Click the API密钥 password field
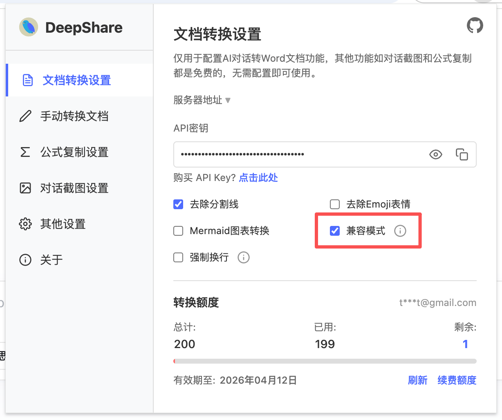This screenshot has height=420, width=502. pyautogui.click(x=298, y=154)
